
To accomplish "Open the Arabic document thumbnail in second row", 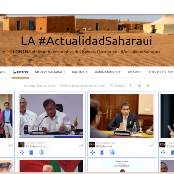I will click(122, 166).
